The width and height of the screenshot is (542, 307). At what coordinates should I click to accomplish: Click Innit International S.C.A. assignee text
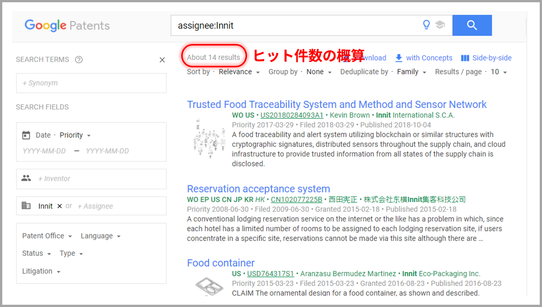[x=415, y=115]
